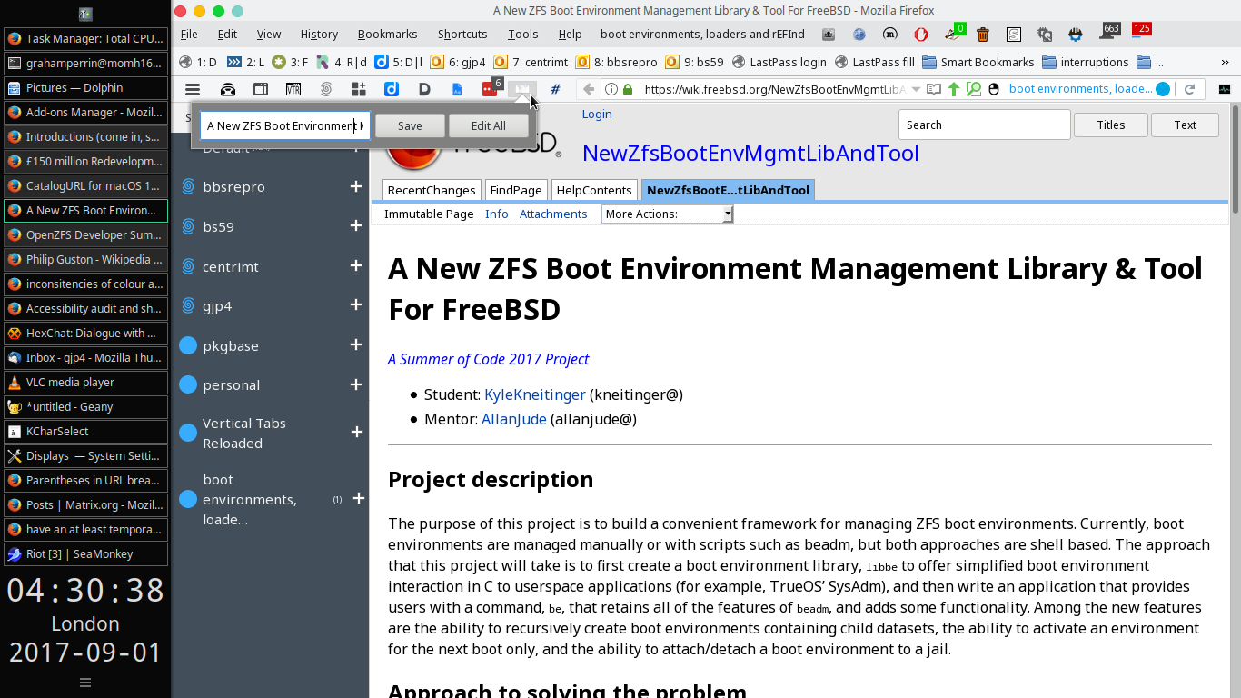Open the address bar history dropdown arrow
The width and height of the screenshot is (1241, 698).
click(x=916, y=89)
